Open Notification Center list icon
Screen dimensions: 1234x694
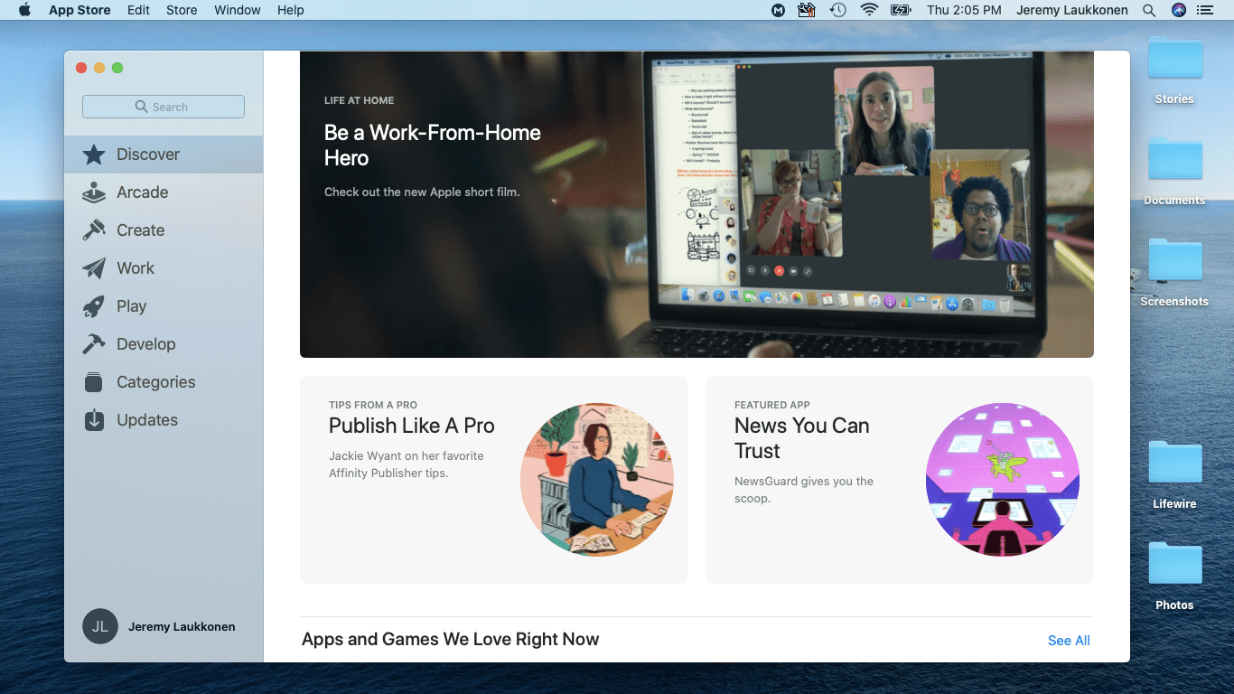tap(1205, 10)
